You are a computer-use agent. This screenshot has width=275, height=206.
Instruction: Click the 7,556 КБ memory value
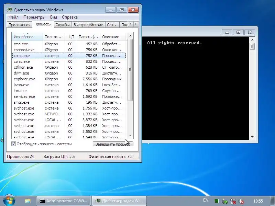point(90,79)
